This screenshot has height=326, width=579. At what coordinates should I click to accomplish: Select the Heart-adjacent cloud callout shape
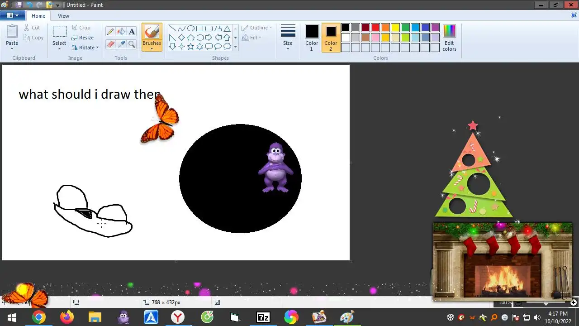click(x=227, y=46)
